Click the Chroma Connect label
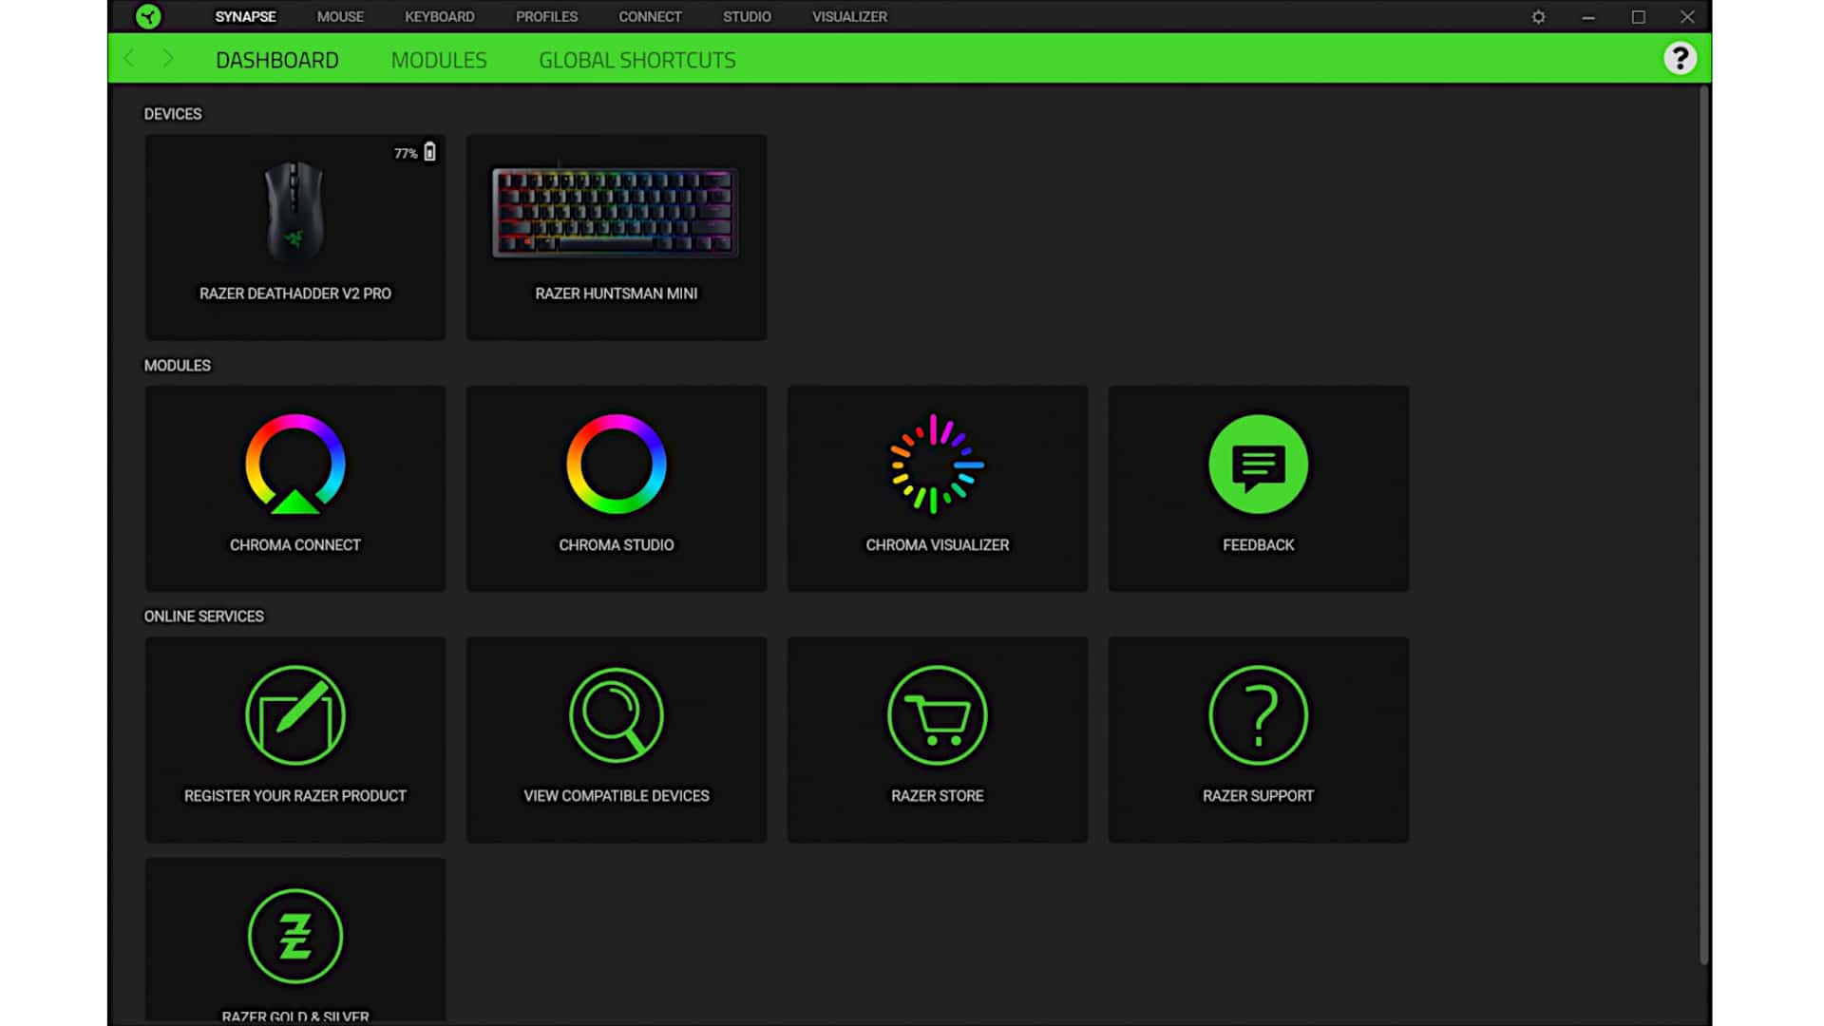Screen dimensions: 1824x1026 click(294, 545)
